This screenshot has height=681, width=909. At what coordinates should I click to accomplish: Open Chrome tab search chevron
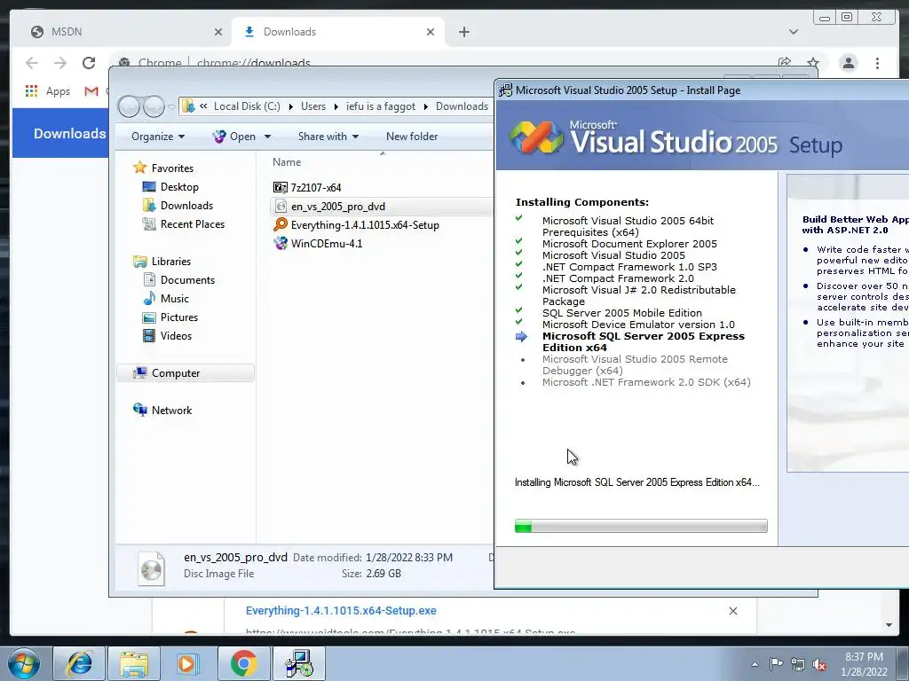tap(793, 32)
